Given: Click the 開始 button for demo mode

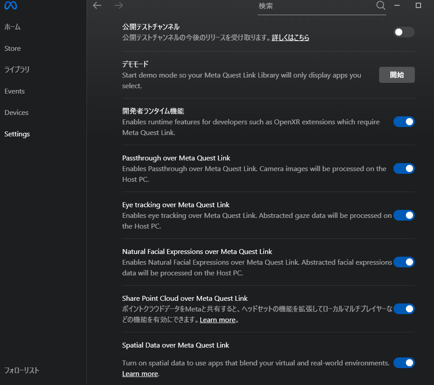Looking at the screenshot, I should pos(397,75).
